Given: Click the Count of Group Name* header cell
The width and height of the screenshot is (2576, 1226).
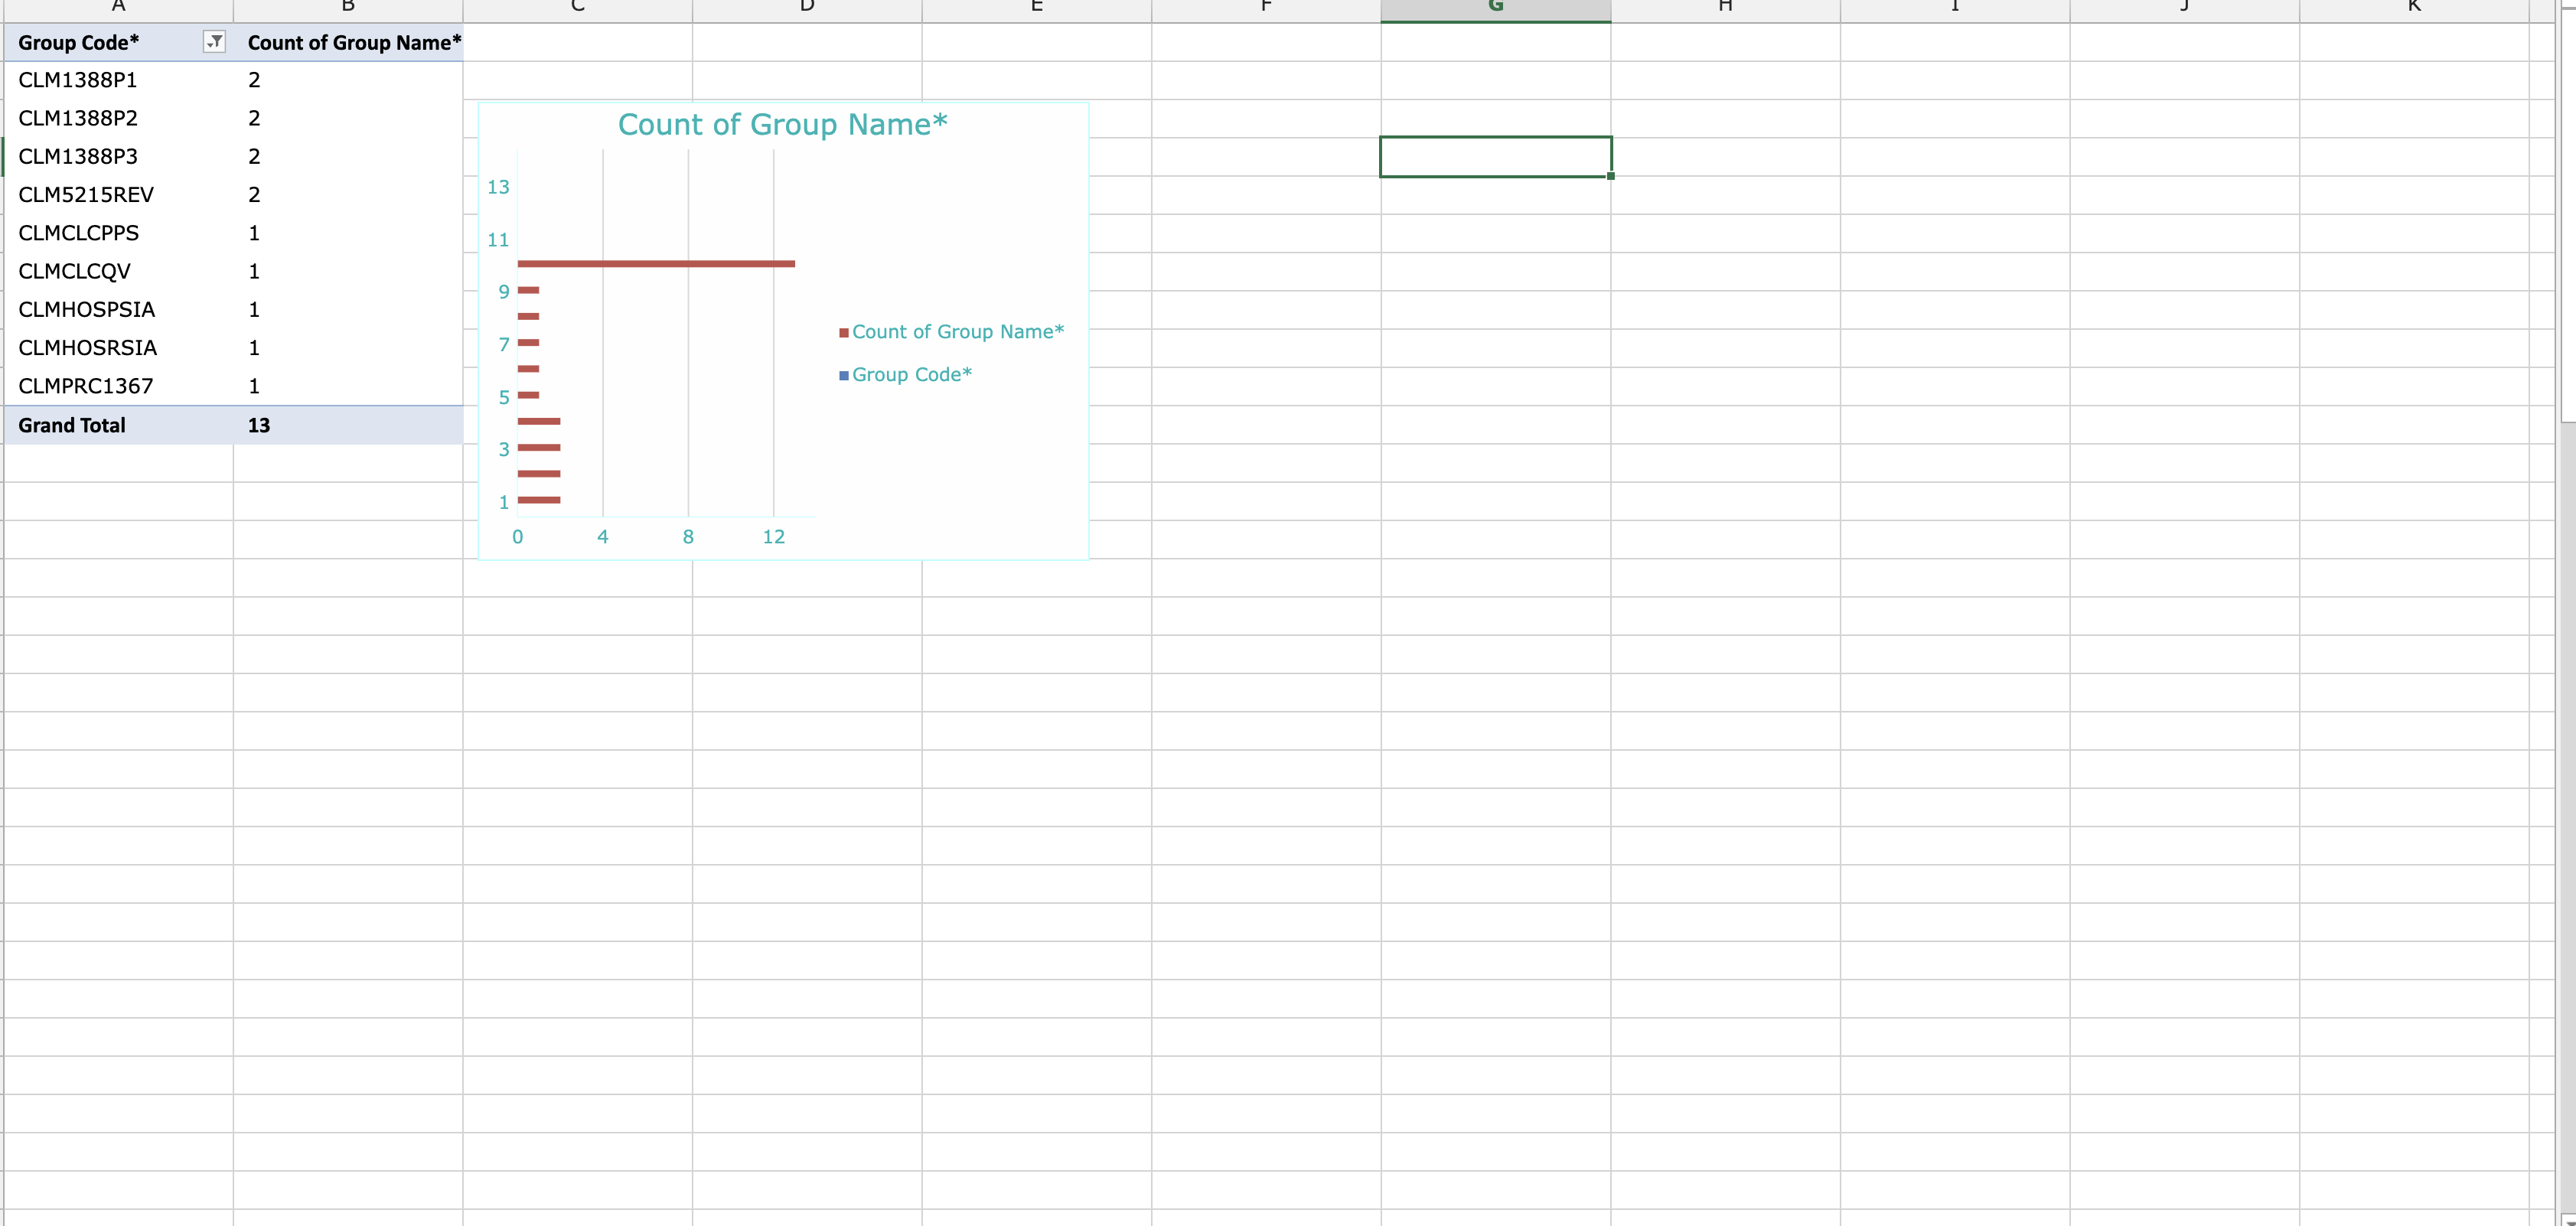Looking at the screenshot, I should click(354, 43).
